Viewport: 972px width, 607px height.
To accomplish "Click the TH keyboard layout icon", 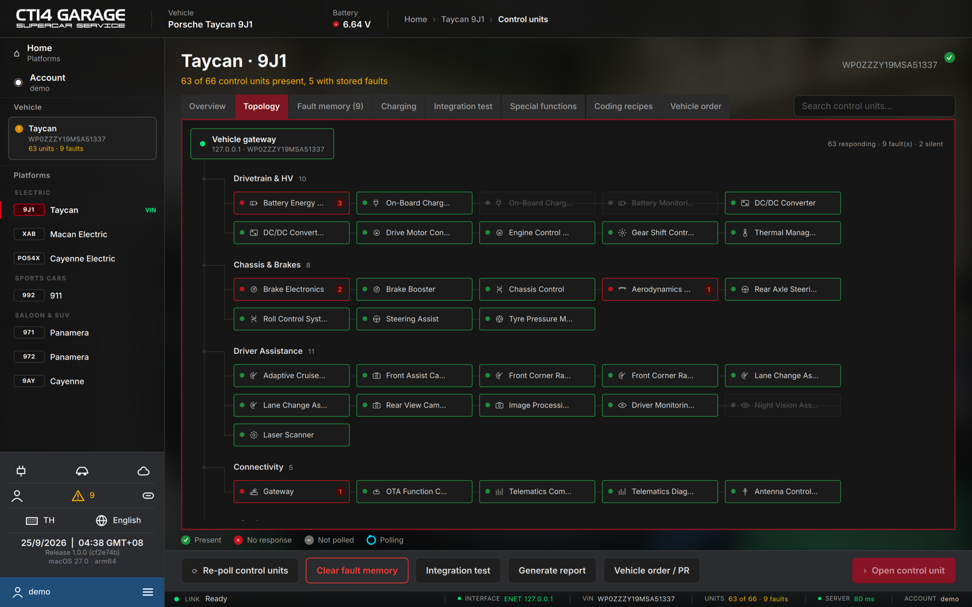I will click(x=32, y=521).
